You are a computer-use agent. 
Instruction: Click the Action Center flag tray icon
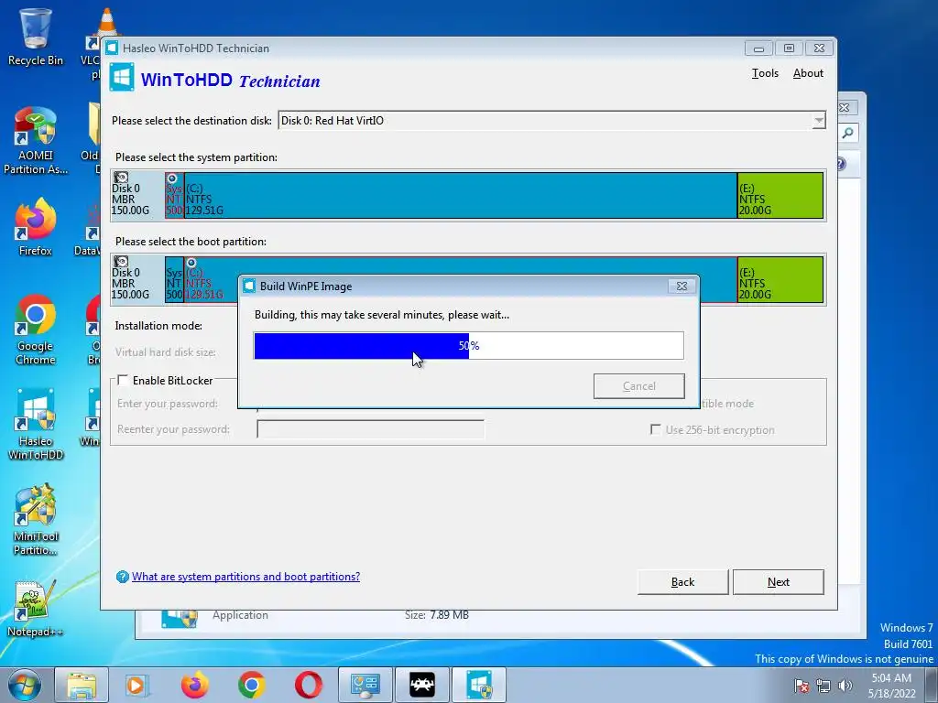point(802,686)
